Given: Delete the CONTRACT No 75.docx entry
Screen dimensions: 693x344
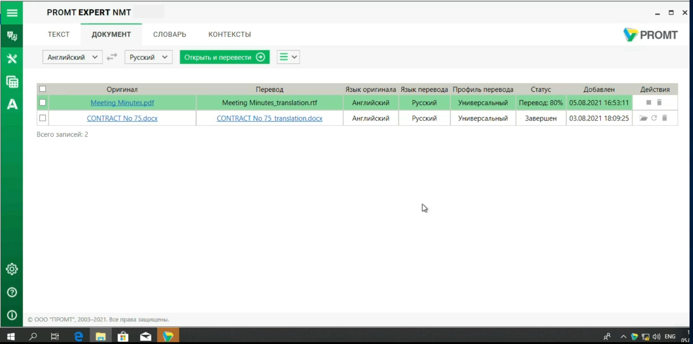Looking at the screenshot, I should (665, 118).
